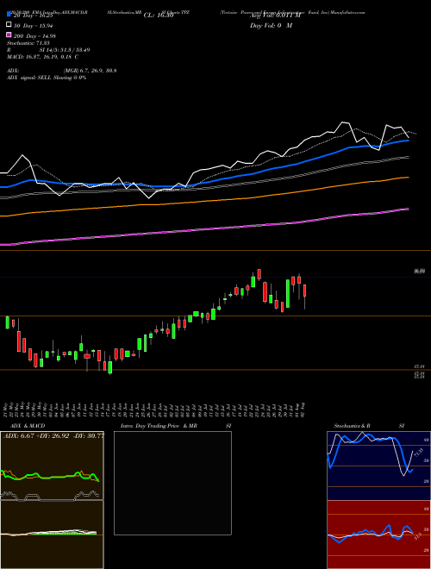Open the blue Stochastics chart panel
The image size is (431, 569).
378,466
